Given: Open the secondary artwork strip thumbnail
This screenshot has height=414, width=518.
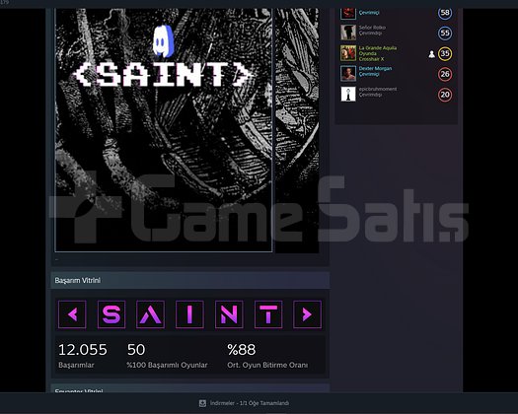Looking at the screenshot, I should pos(297,131).
